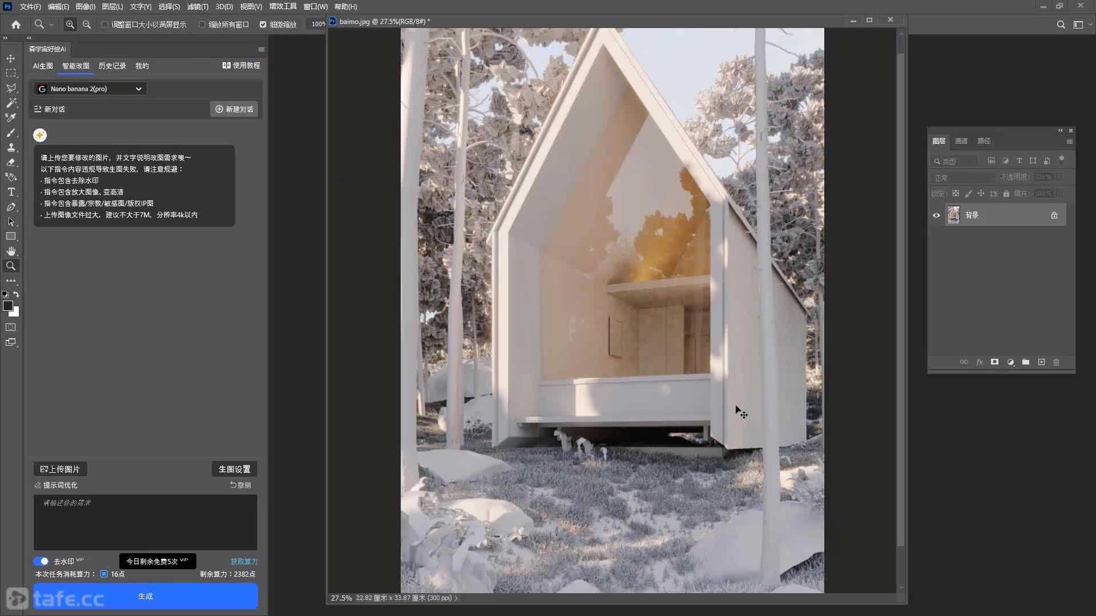Create a new layer in Layers panel
Image resolution: width=1096 pixels, height=616 pixels.
[x=1041, y=362]
